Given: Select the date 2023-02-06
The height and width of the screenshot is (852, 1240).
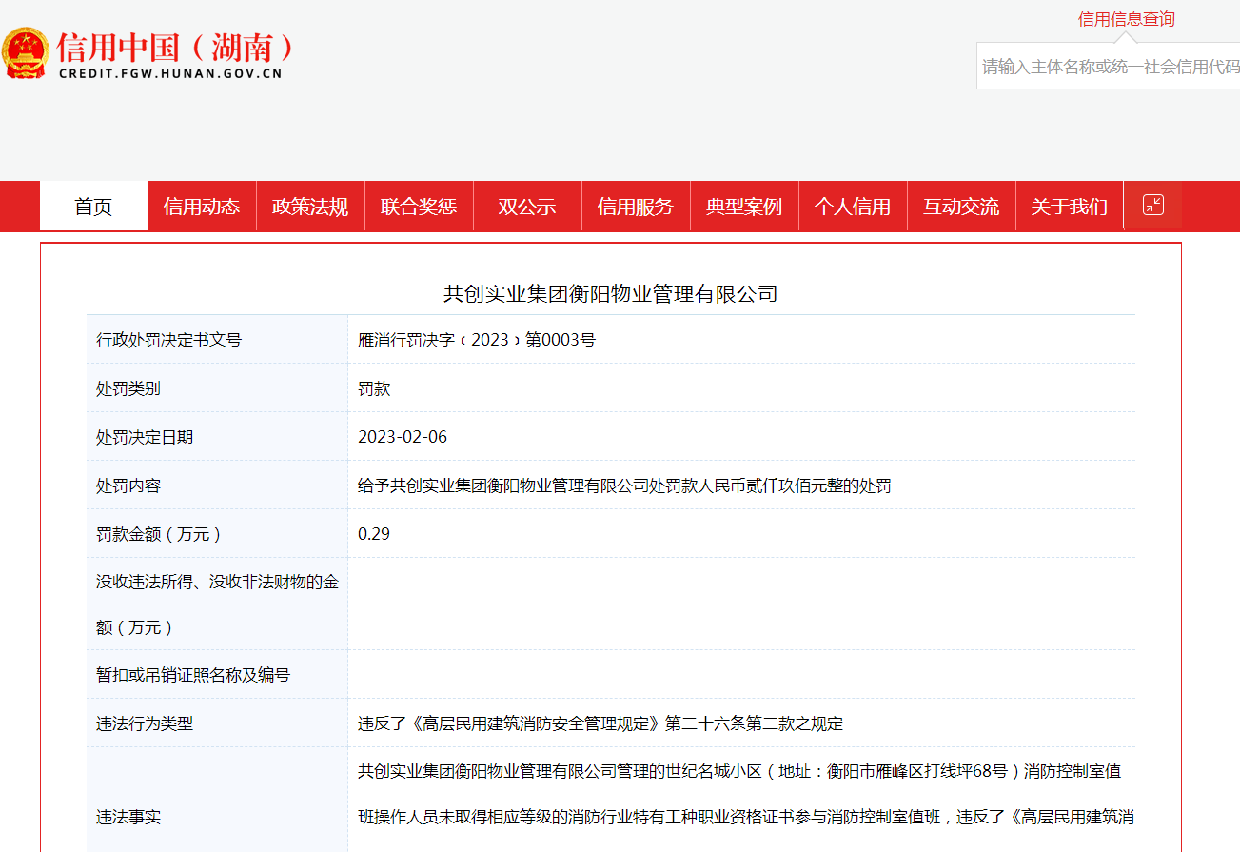Looking at the screenshot, I should pyautogui.click(x=403, y=437).
